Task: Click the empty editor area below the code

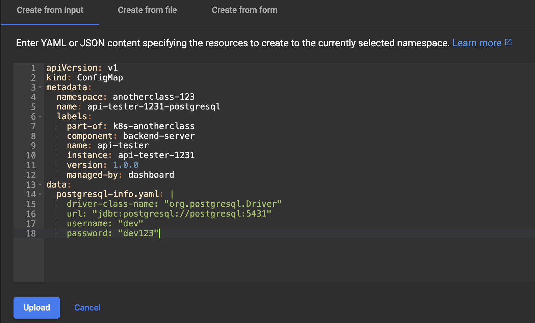Action: tap(270, 260)
